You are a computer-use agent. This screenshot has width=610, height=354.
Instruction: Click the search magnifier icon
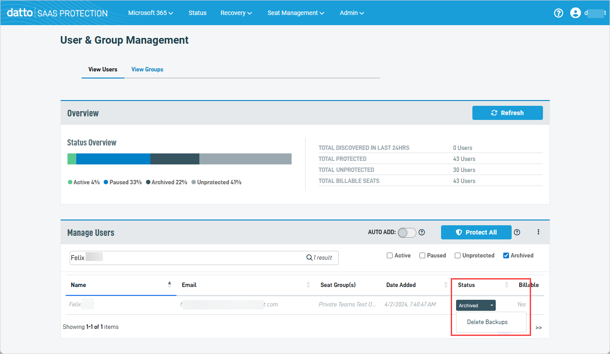[x=309, y=257]
